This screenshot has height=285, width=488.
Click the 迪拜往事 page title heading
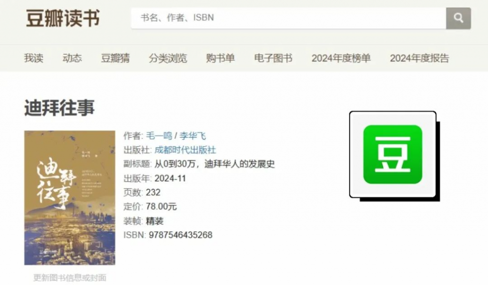point(60,108)
